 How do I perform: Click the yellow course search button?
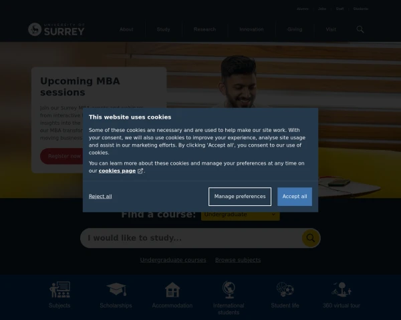pos(311,238)
